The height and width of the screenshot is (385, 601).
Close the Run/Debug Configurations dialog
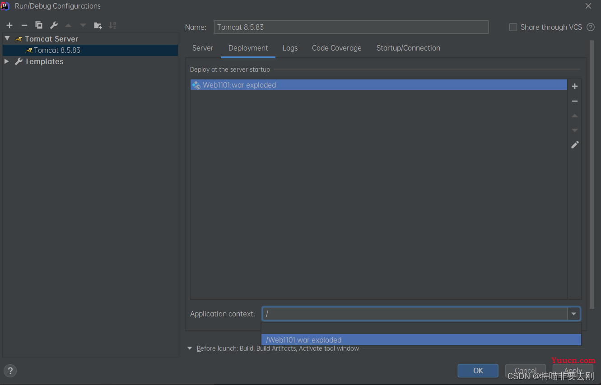tap(588, 6)
